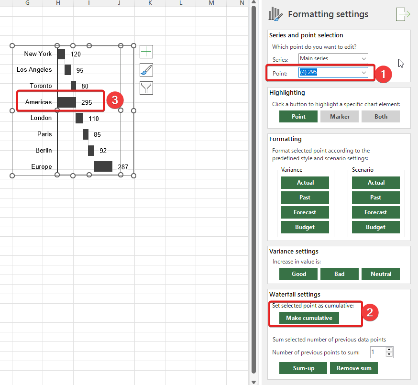Image resolution: width=418 pixels, height=385 pixels.
Task: Apply Variance Forecast formatting
Action: 305,212
